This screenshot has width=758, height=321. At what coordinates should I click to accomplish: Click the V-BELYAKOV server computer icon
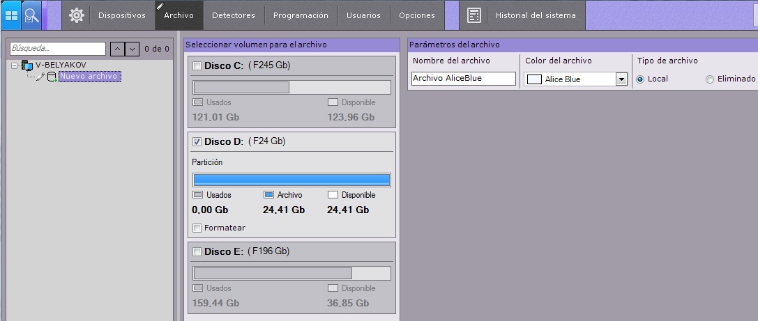tap(27, 65)
